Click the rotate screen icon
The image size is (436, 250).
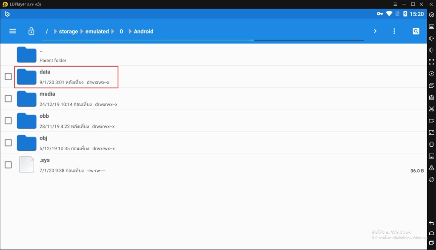click(432, 180)
